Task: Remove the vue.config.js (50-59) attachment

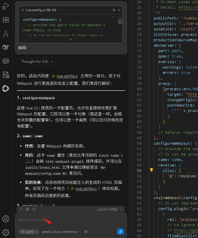Action: [x=119, y=10]
